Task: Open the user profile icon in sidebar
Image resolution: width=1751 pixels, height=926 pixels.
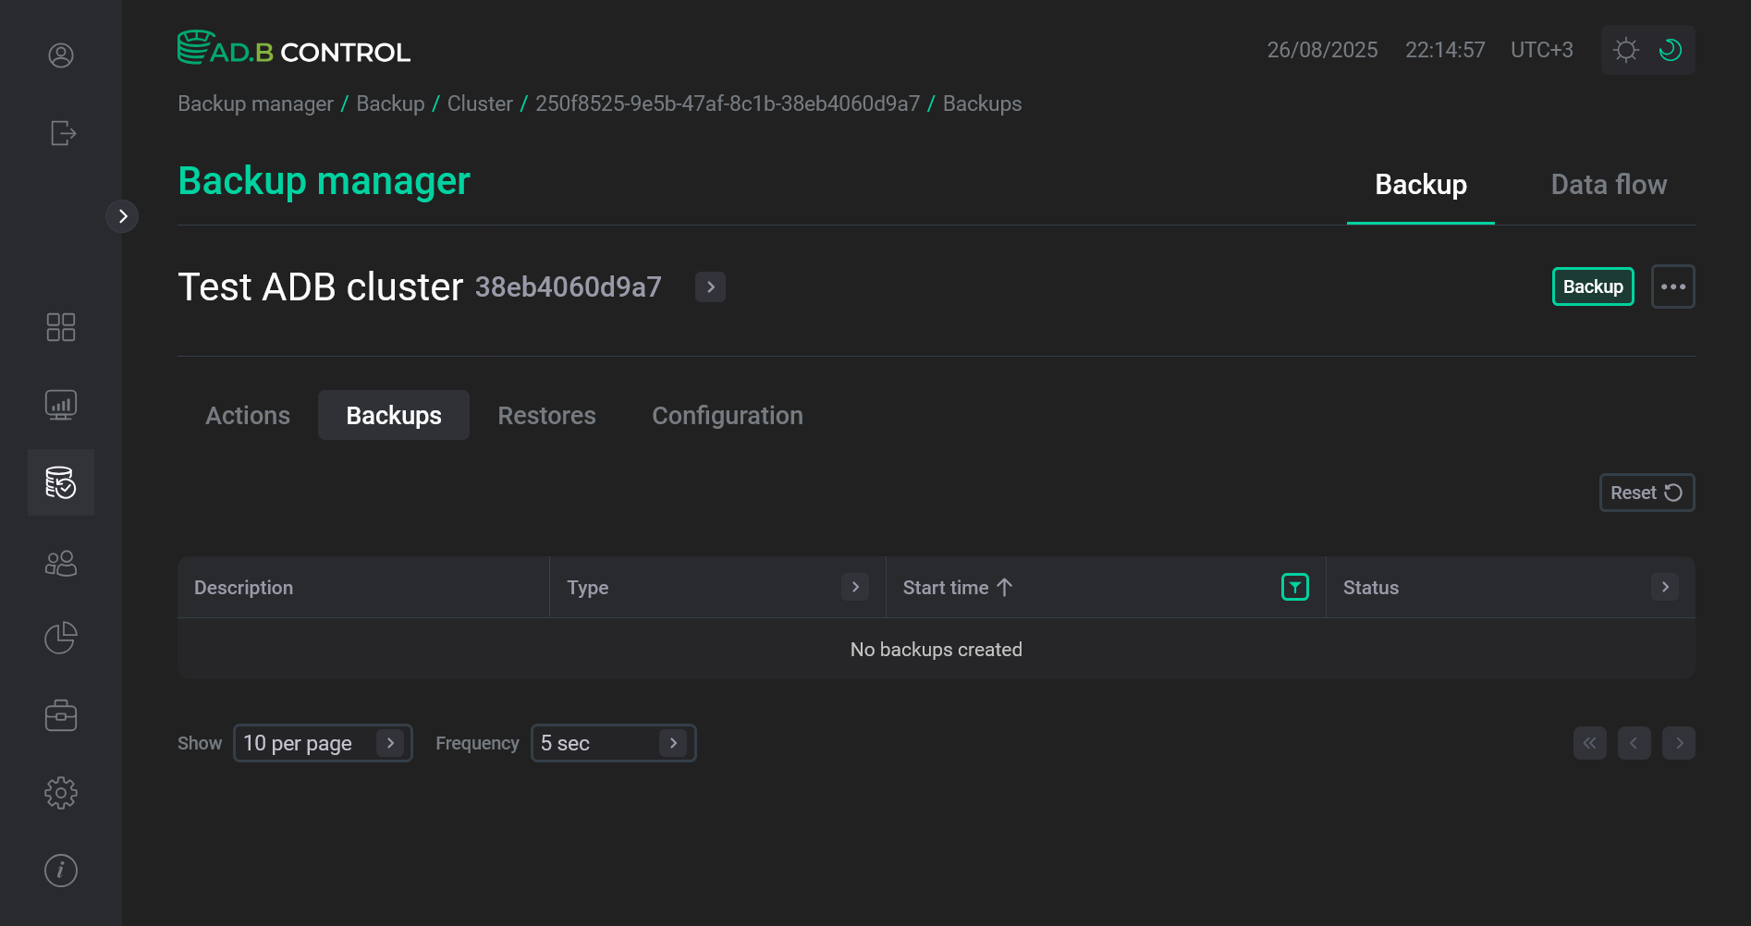Action: [61, 55]
